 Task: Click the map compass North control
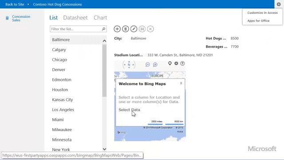(129, 64)
